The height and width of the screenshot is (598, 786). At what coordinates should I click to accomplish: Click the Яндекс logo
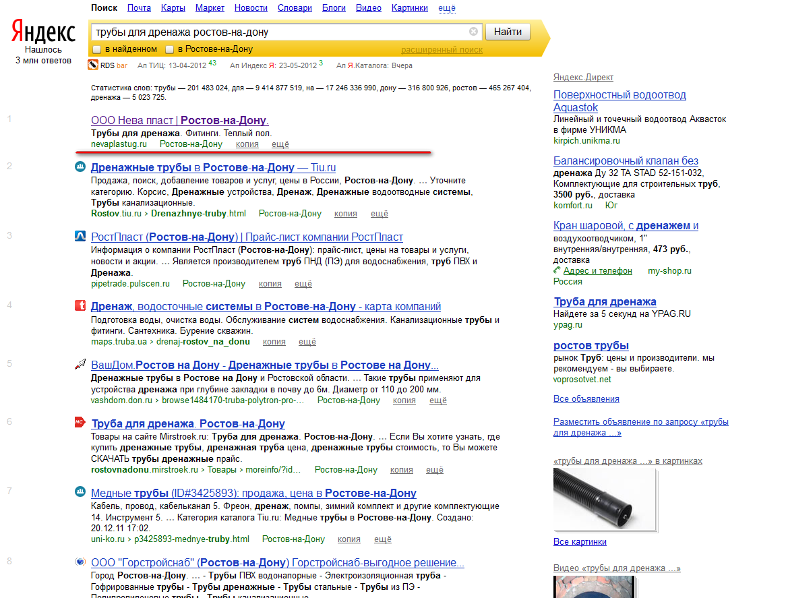pos(43,32)
